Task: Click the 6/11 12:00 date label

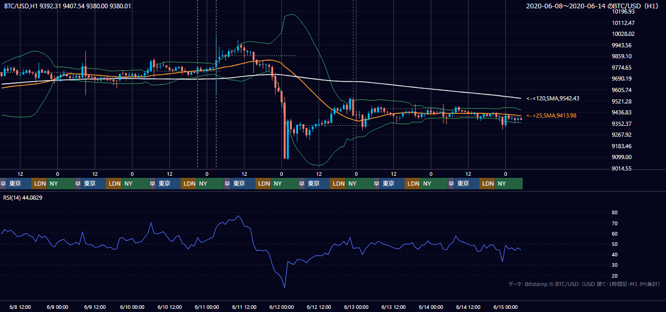Action: (244, 307)
